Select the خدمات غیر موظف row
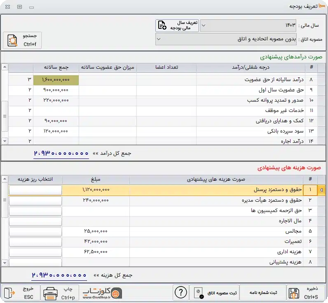The image size is (328, 303). (x=167, y=111)
